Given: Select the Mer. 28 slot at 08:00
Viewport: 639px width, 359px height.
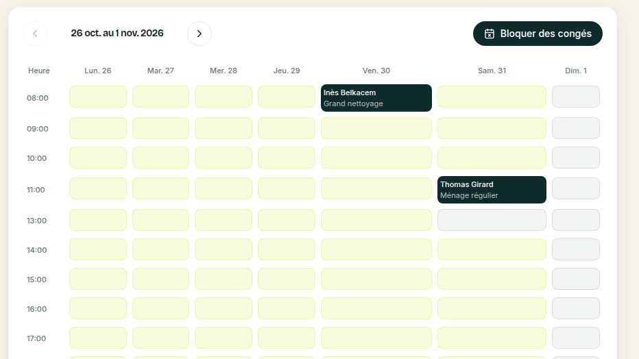Looking at the screenshot, I should [224, 97].
